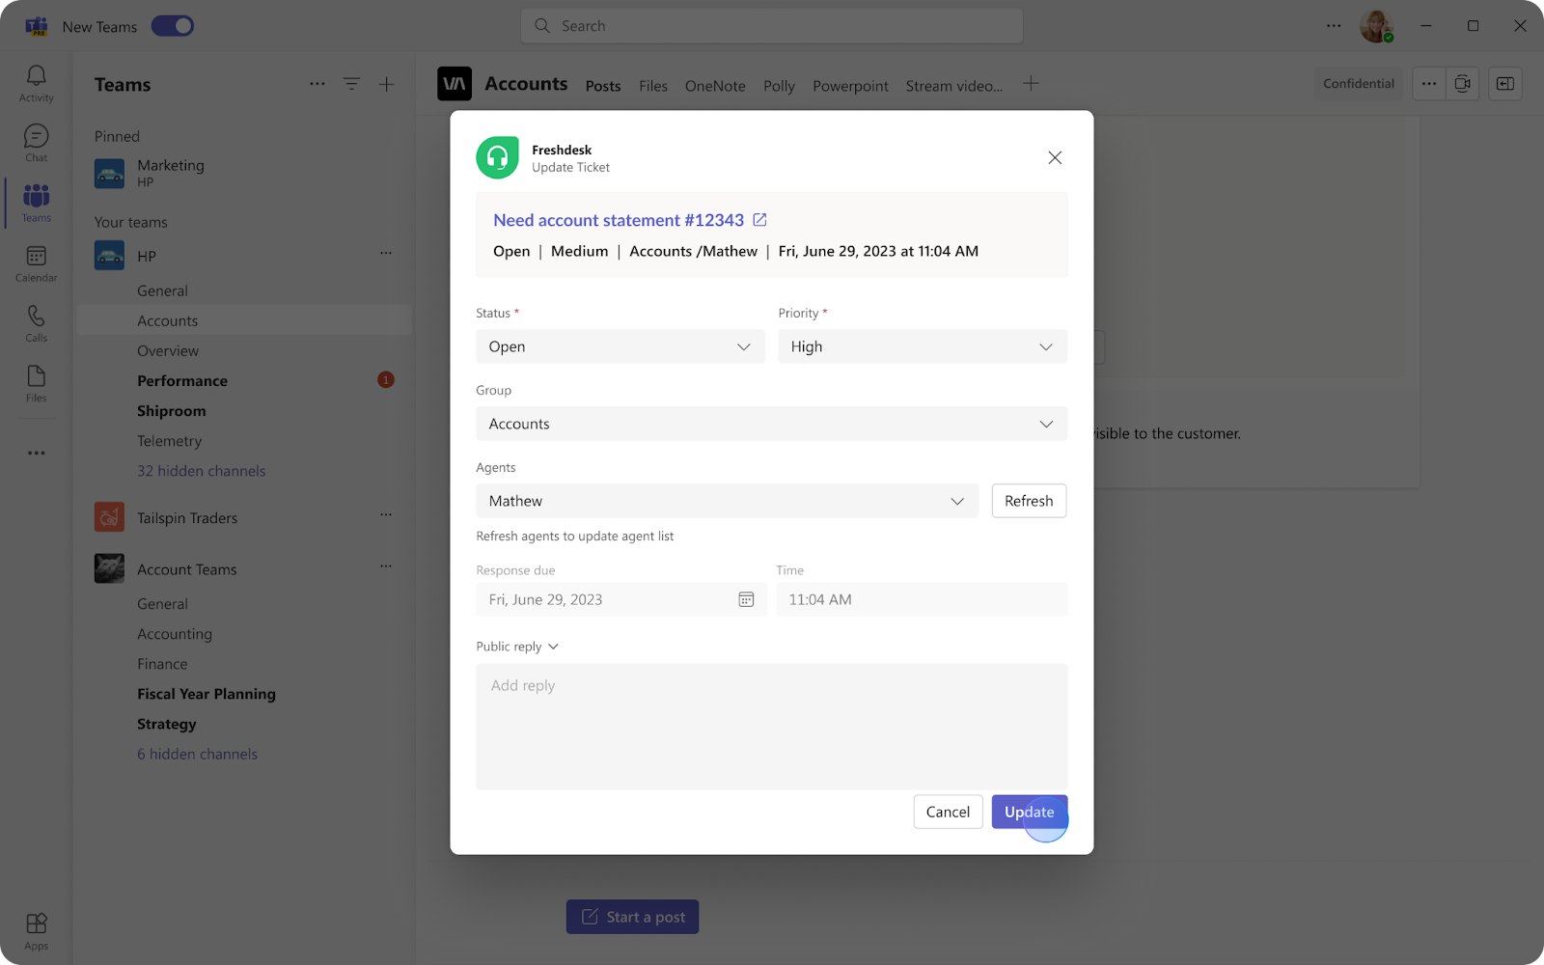This screenshot has height=965, width=1544.
Task: Select the Teams icon in the rail
Action: pos(36,203)
